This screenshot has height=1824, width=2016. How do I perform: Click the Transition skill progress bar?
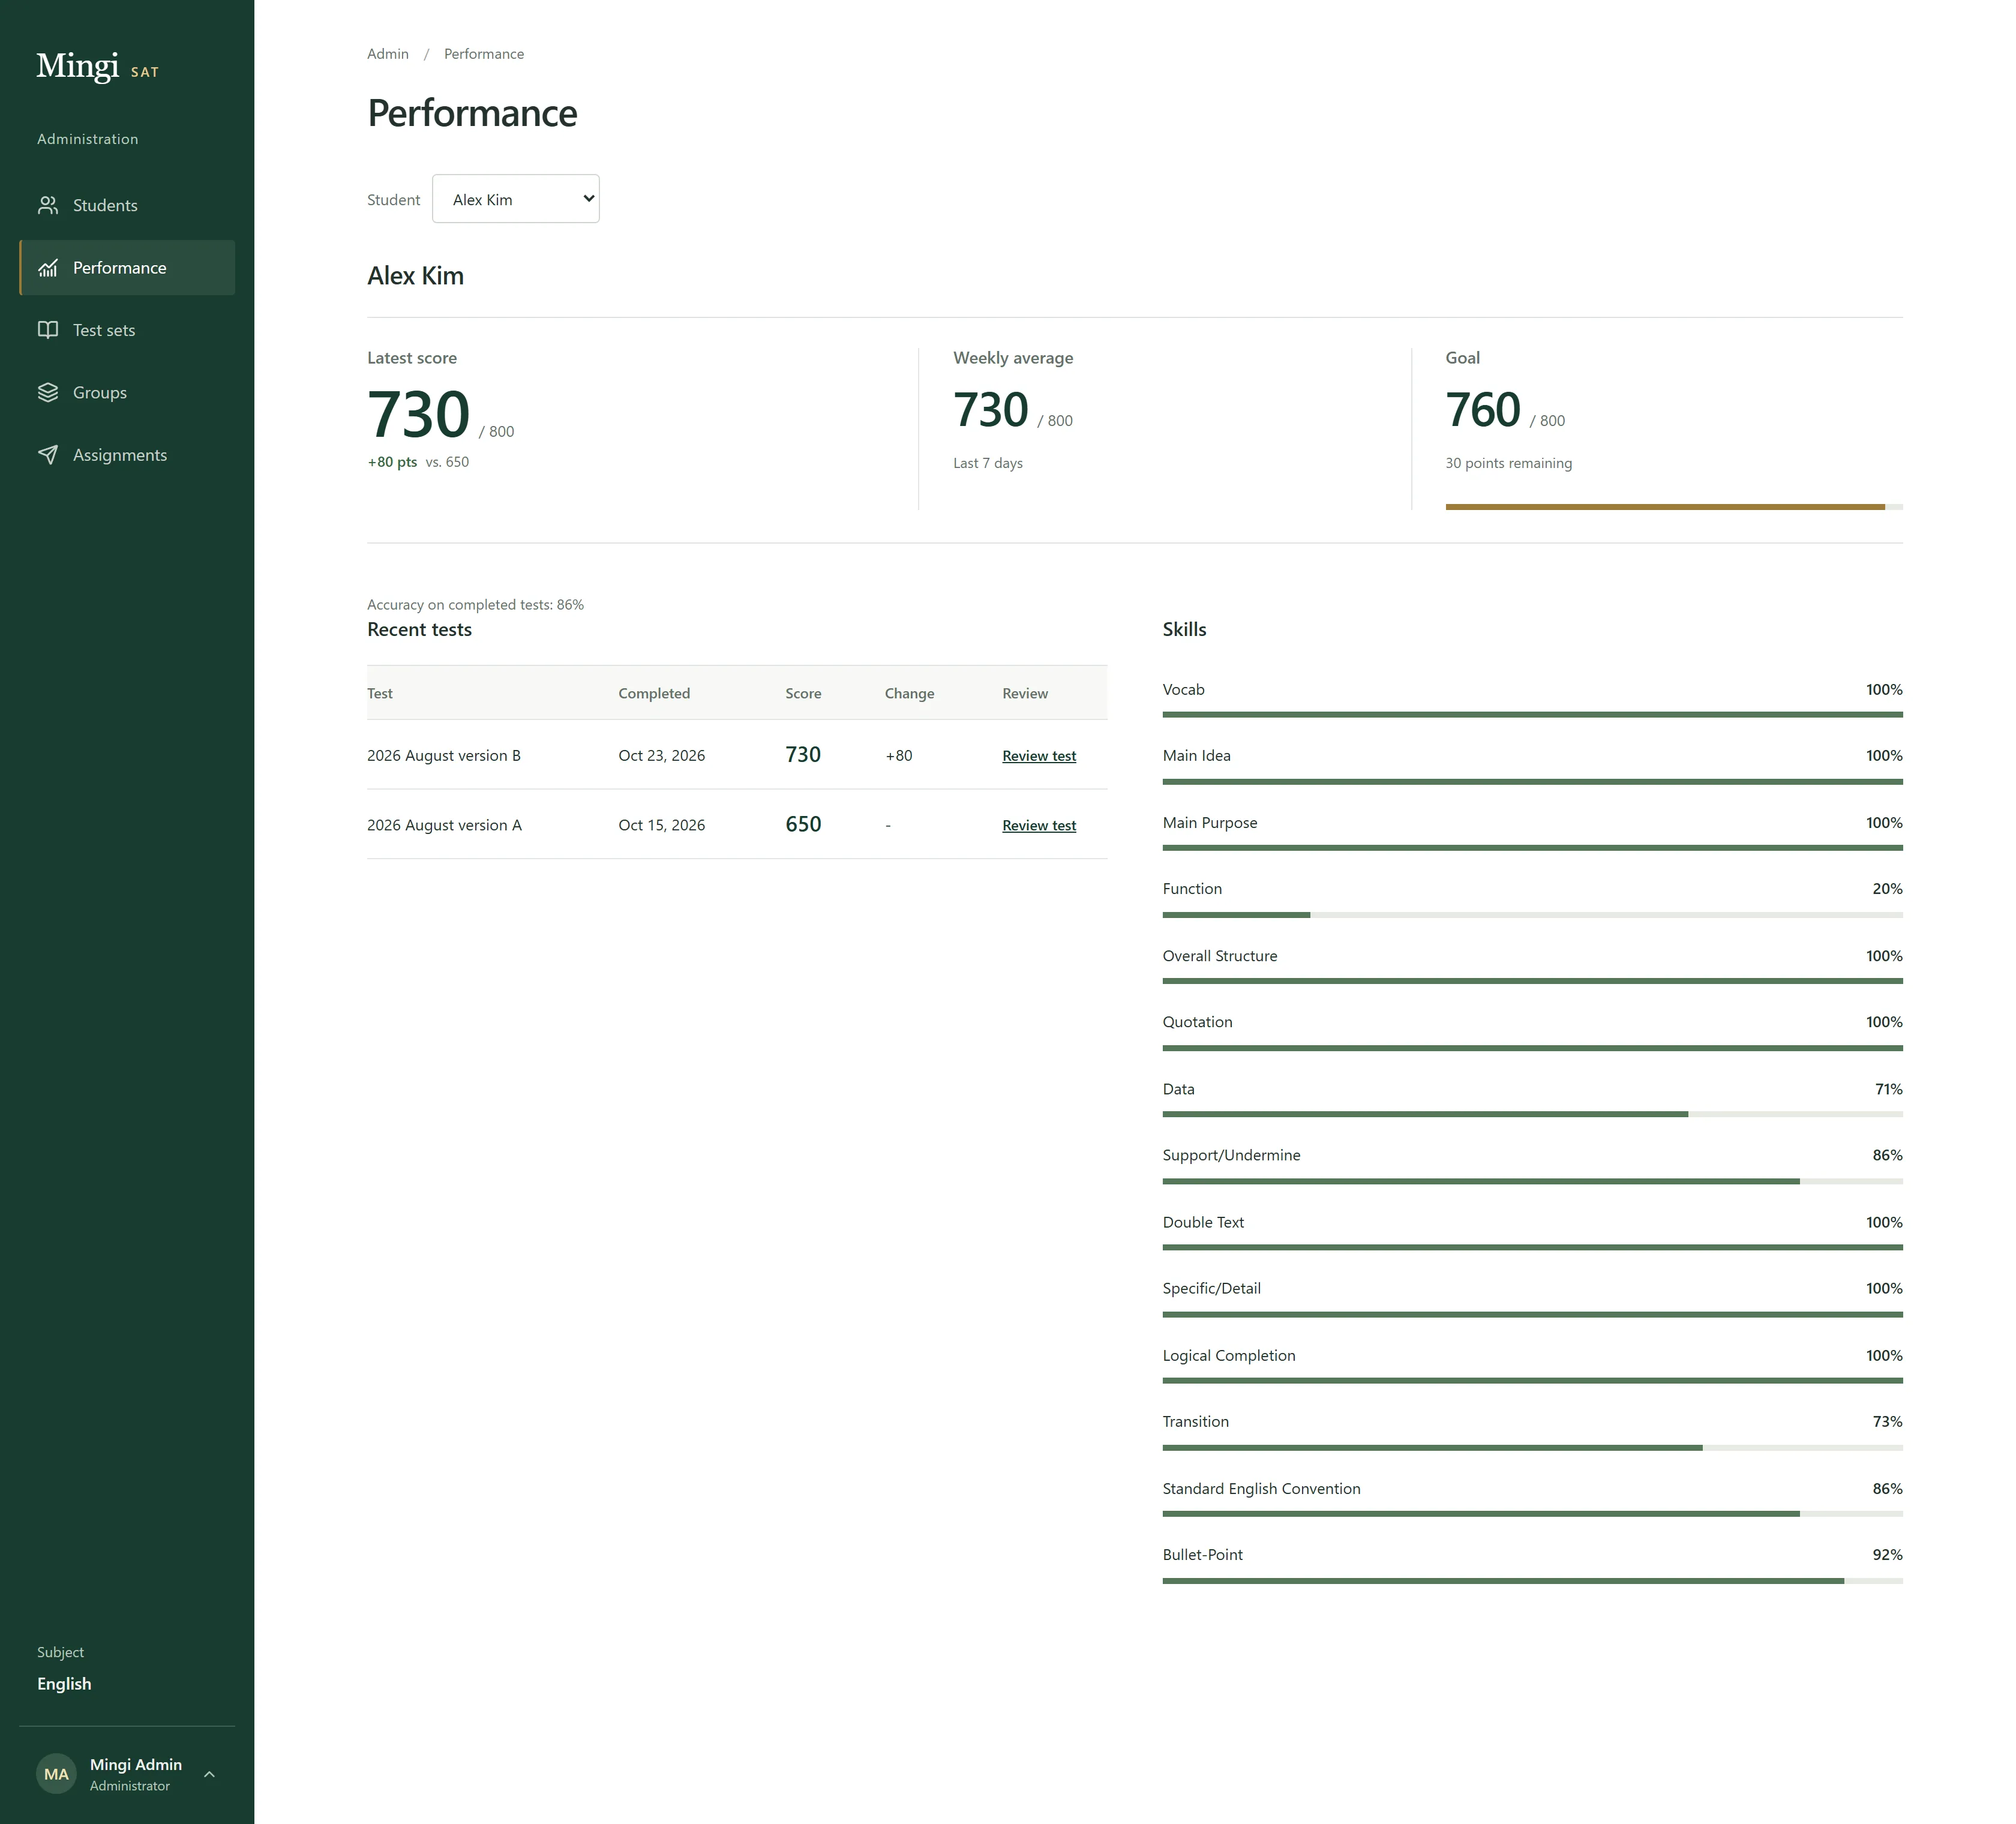(1532, 1448)
